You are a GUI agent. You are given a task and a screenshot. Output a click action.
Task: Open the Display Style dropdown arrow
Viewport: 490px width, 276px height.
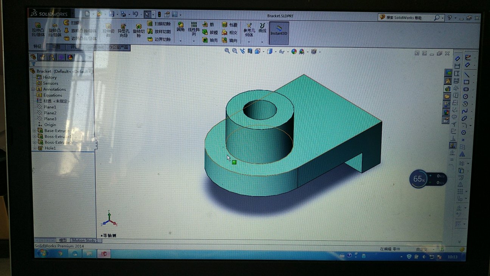pos(276,52)
